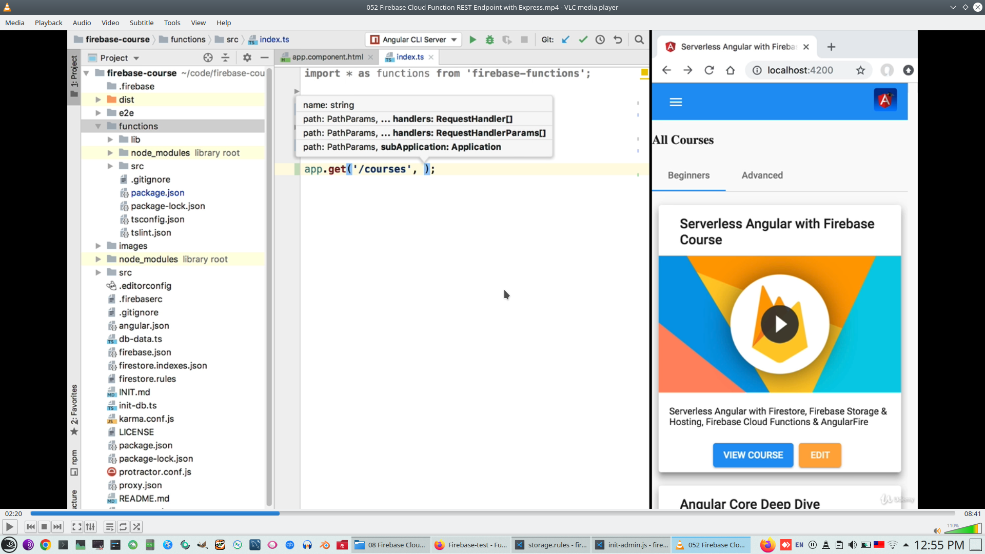The width and height of the screenshot is (985, 554).
Task: Click the speaker mute icon
Action: 937,531
